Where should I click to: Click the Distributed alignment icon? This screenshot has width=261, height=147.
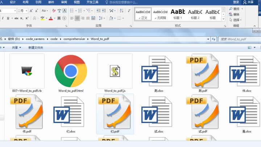point(93,18)
